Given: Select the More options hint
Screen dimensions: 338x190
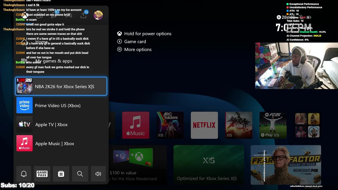Looking at the screenshot, I should 134,49.
